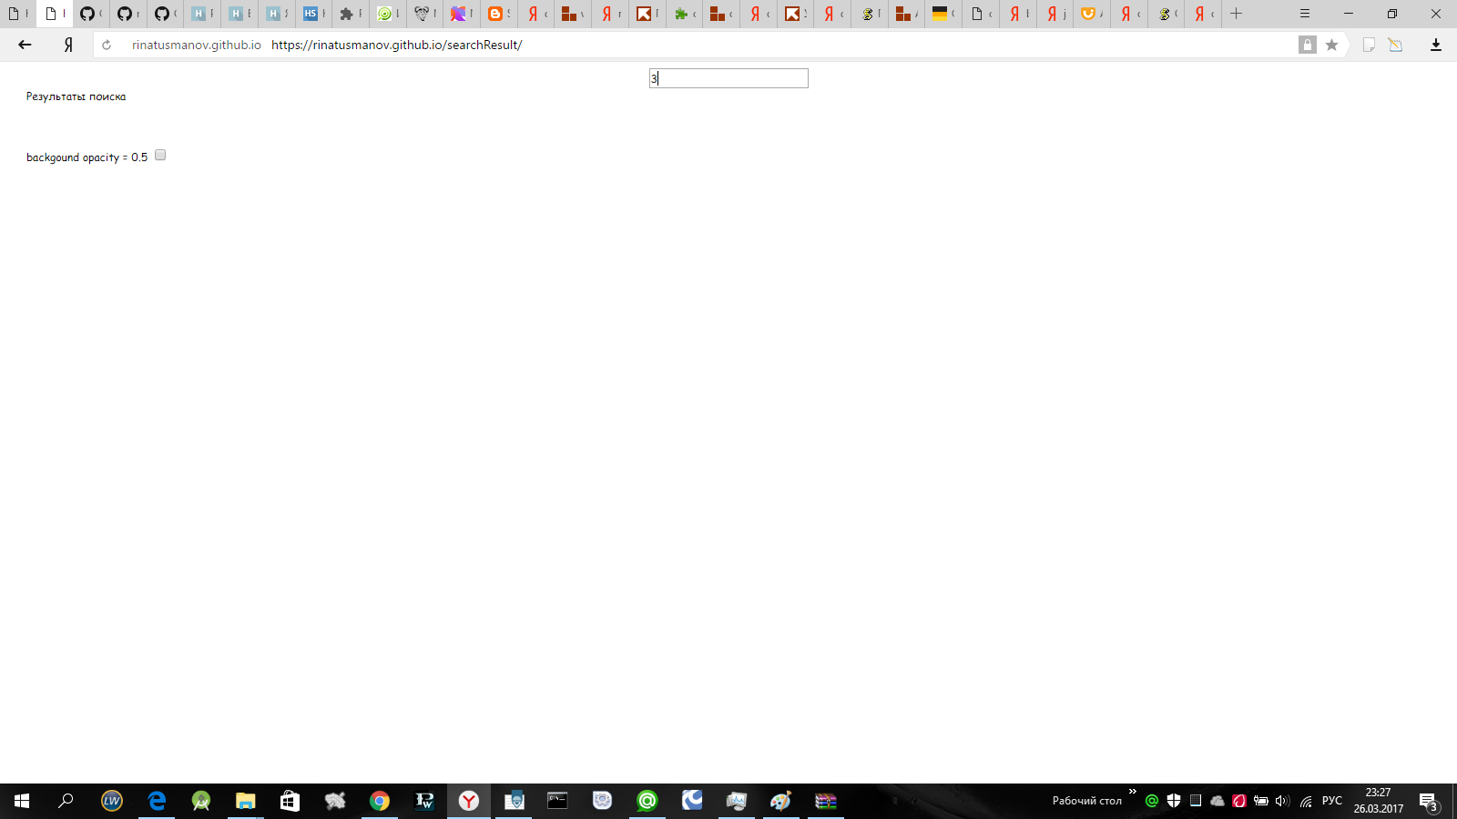The image size is (1457, 819).
Task: Open the GitHub bookmark tab
Action: pos(88,14)
